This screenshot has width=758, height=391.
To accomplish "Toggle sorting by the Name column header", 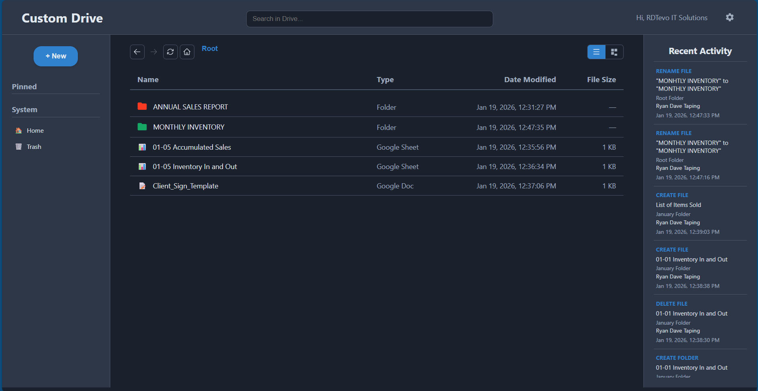I will (x=148, y=79).
